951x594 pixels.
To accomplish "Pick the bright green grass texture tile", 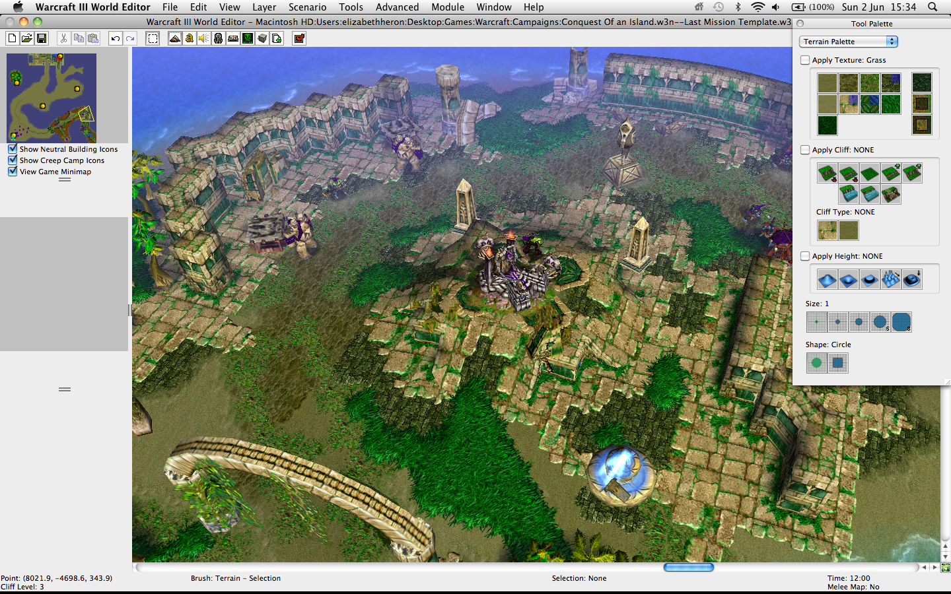I will [891, 104].
